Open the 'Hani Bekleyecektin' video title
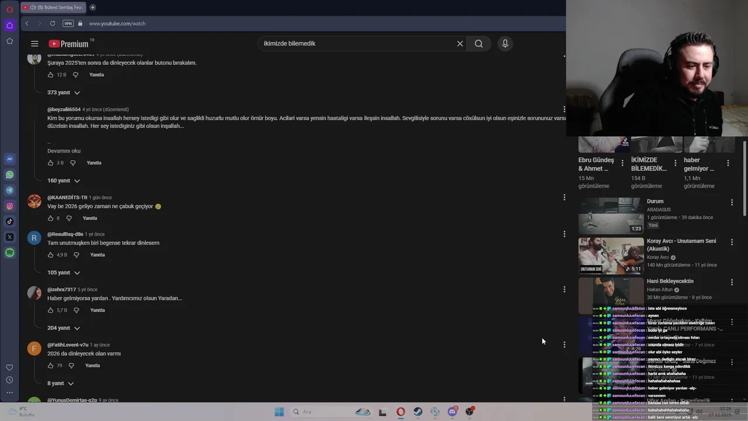 coord(670,281)
